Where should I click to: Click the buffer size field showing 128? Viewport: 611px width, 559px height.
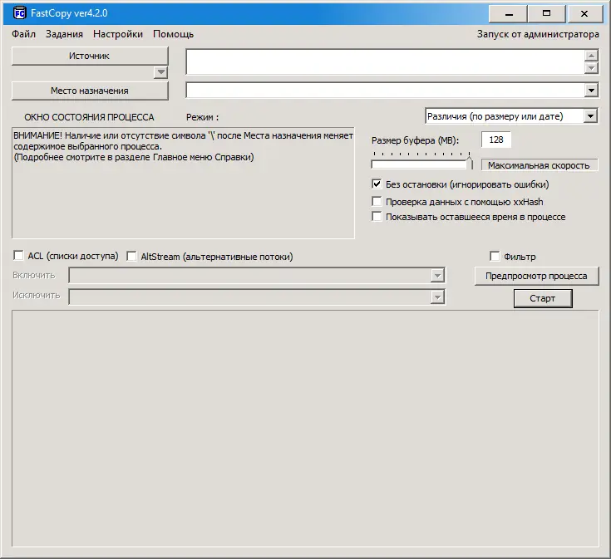point(496,140)
